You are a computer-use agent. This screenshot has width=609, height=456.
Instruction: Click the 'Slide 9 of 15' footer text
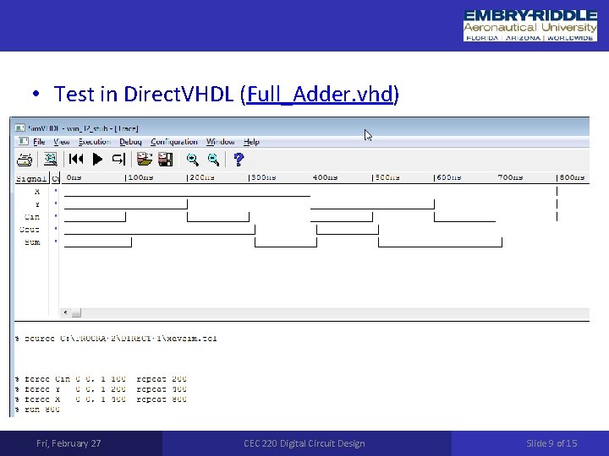(551, 443)
